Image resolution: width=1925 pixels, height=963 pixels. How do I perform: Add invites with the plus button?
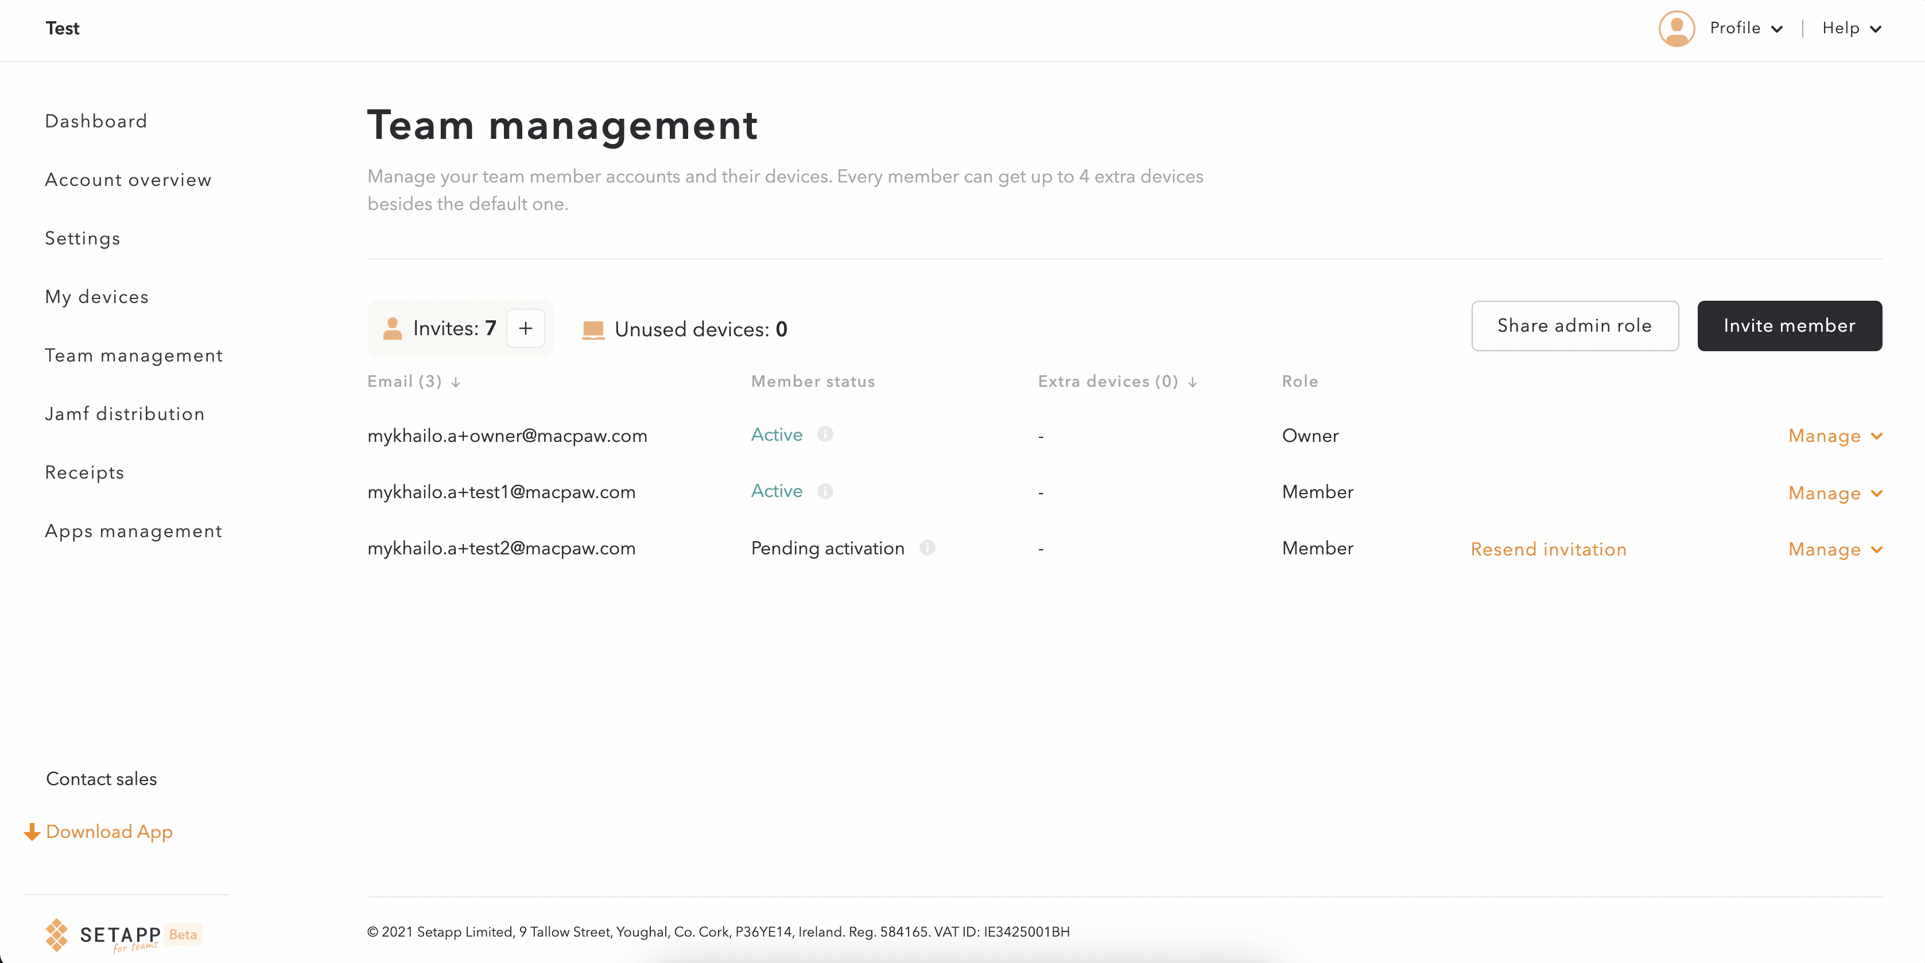tap(525, 328)
